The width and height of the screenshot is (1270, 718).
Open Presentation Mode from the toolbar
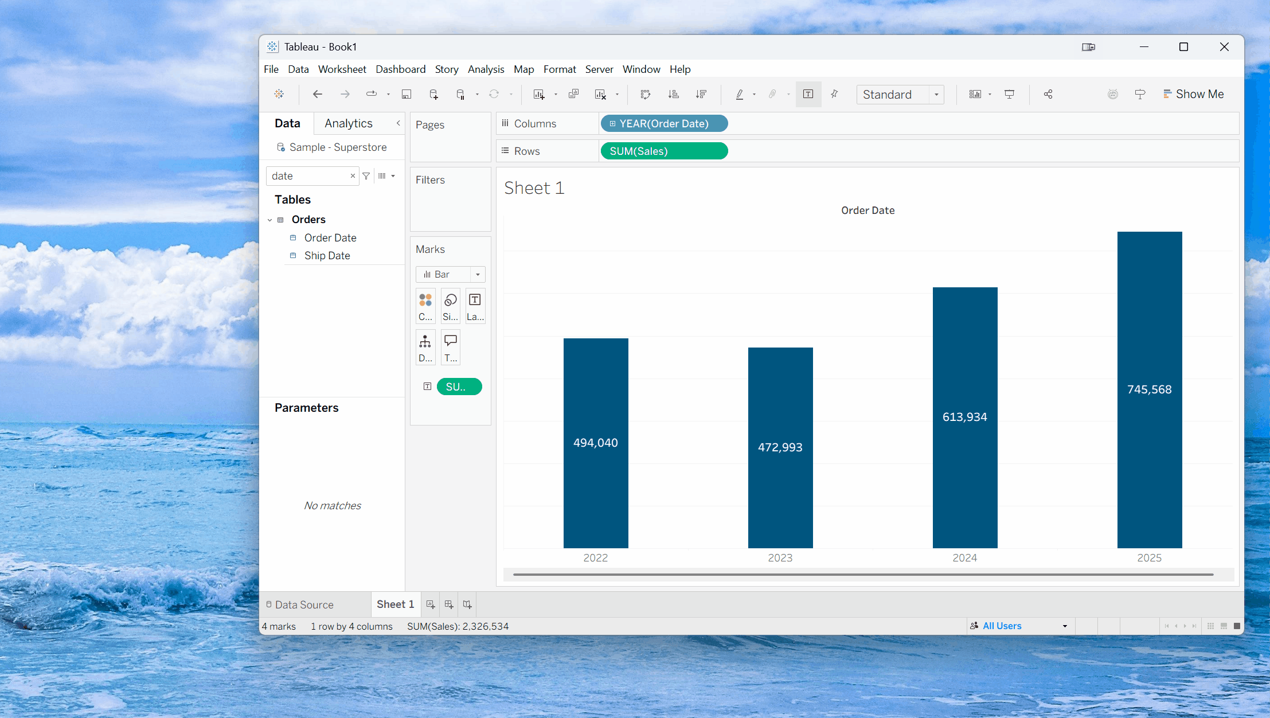pos(1010,94)
